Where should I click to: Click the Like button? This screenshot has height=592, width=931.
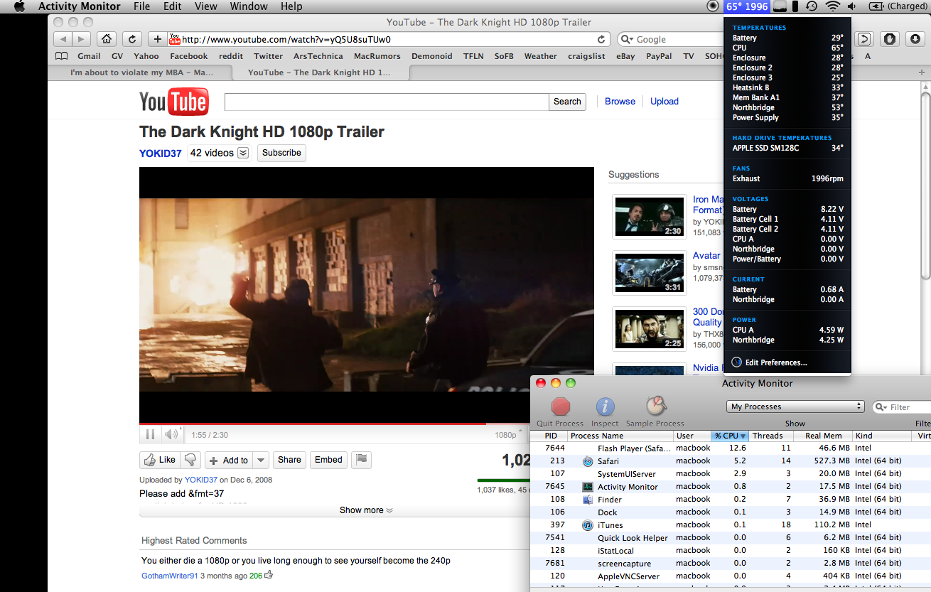click(160, 460)
